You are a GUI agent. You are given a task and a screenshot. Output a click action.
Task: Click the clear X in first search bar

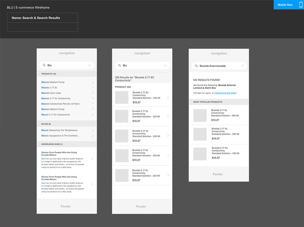[x=90, y=66]
